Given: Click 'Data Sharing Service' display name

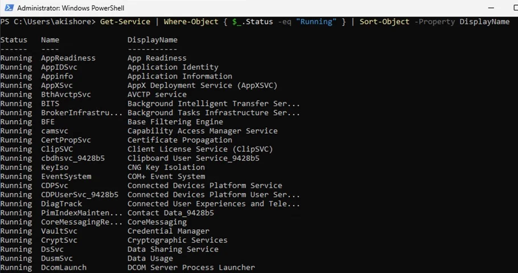Looking at the screenshot, I should (173, 249).
